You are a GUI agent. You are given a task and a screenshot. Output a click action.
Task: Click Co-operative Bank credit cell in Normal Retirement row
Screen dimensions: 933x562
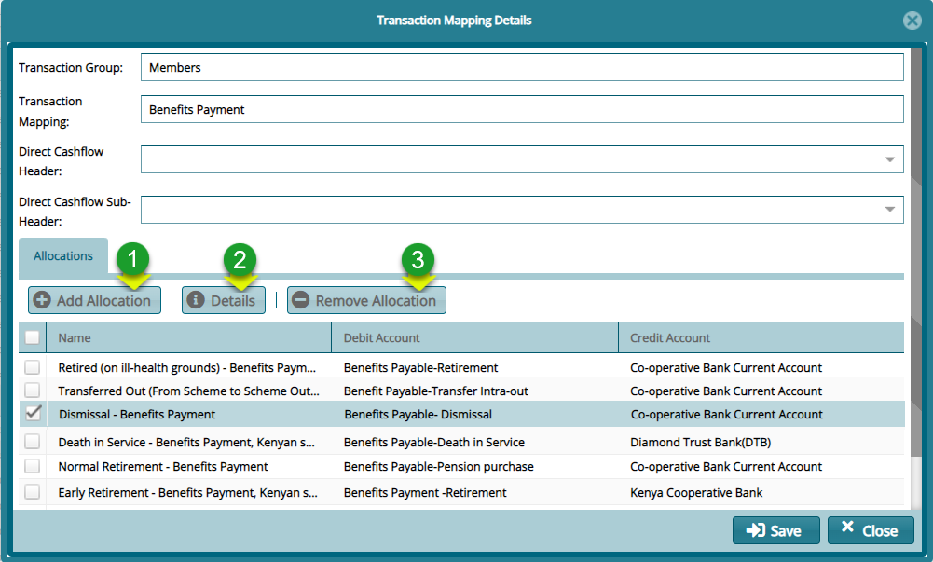pos(726,466)
